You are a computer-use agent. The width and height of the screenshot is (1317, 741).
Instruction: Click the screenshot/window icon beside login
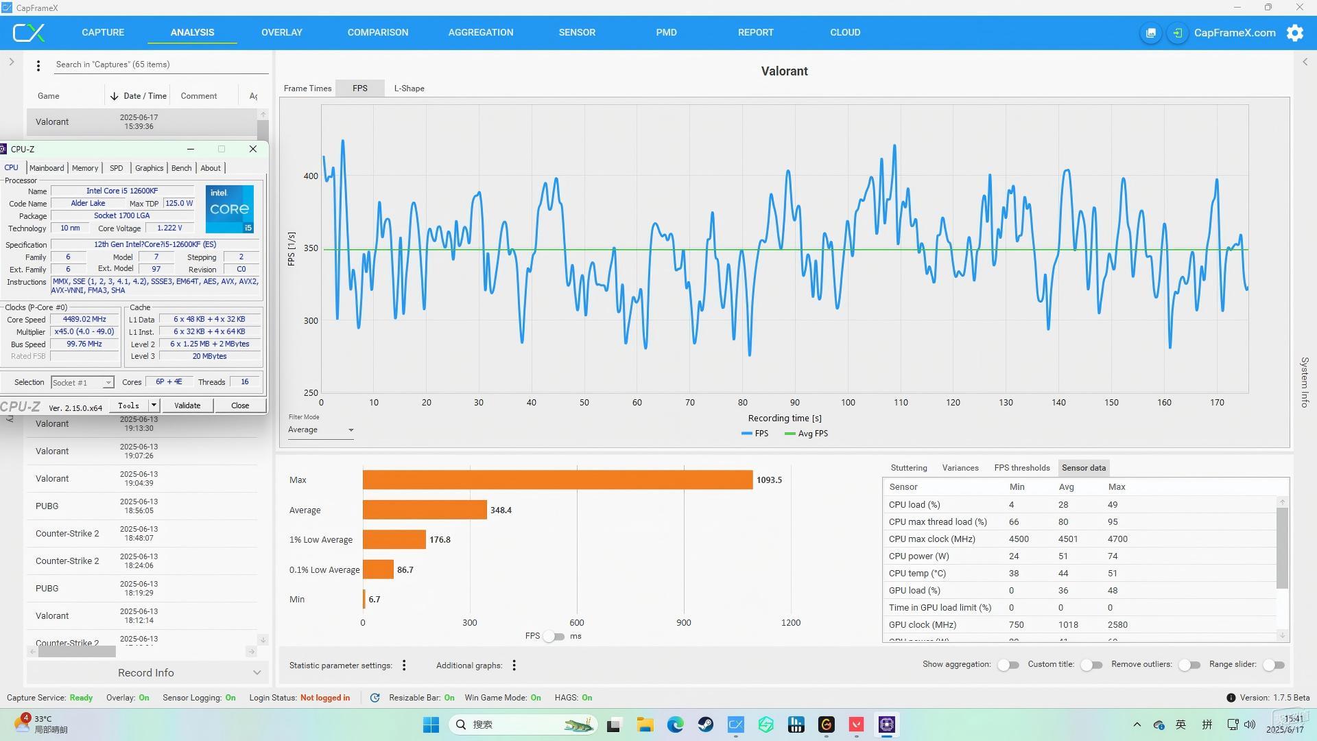tap(1150, 33)
